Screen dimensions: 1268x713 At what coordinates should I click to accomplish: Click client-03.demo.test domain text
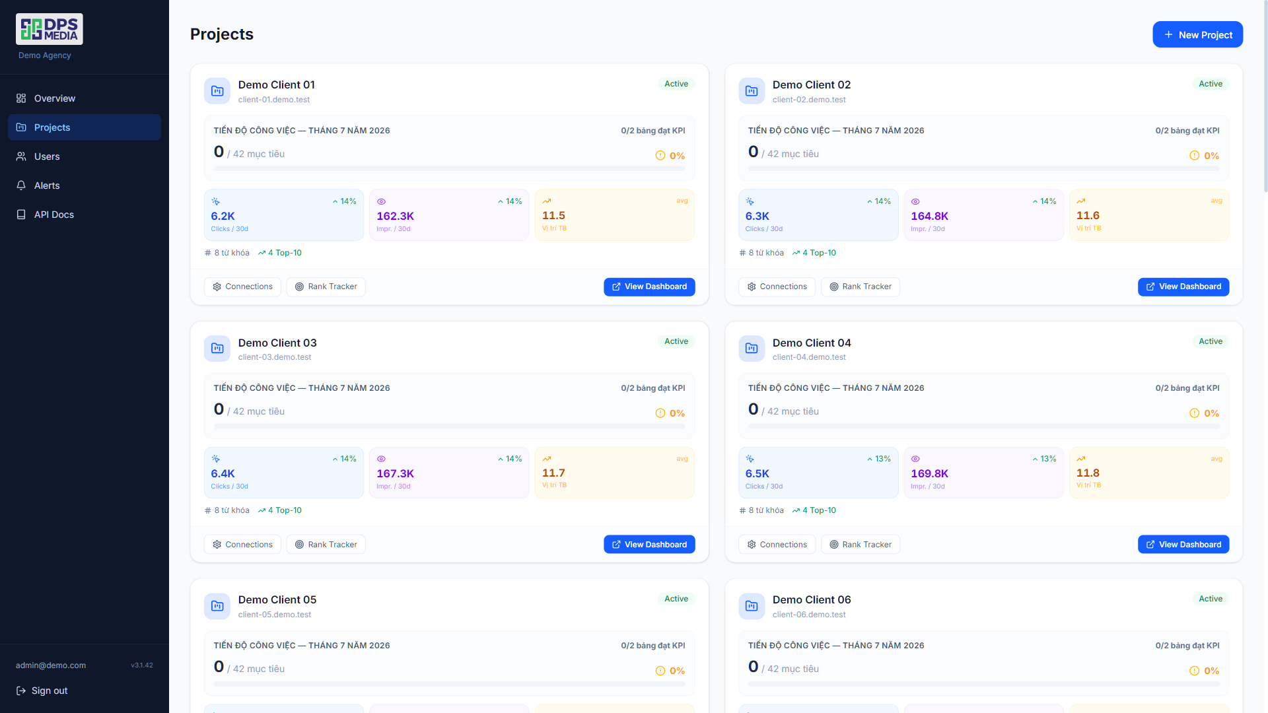tap(275, 357)
